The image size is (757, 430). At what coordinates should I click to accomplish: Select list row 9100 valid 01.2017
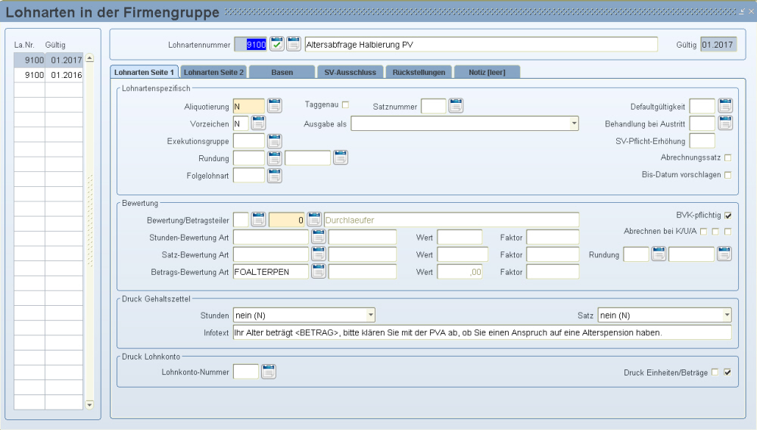tap(48, 60)
